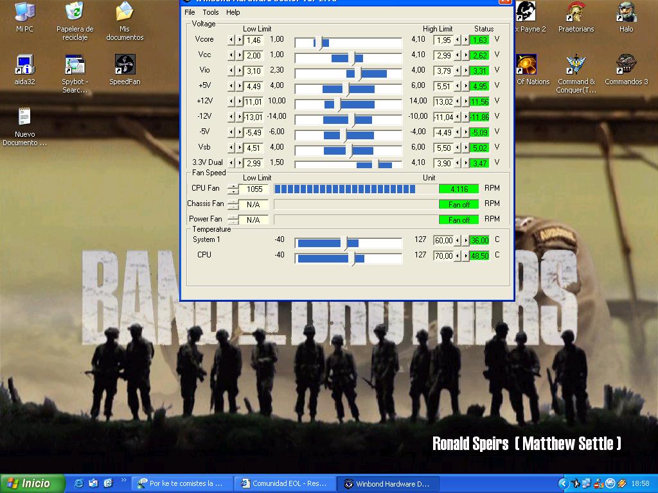Image resolution: width=658 pixels, height=493 pixels.
Task: Increase Vcore low limit with right arrow
Action: coord(240,40)
